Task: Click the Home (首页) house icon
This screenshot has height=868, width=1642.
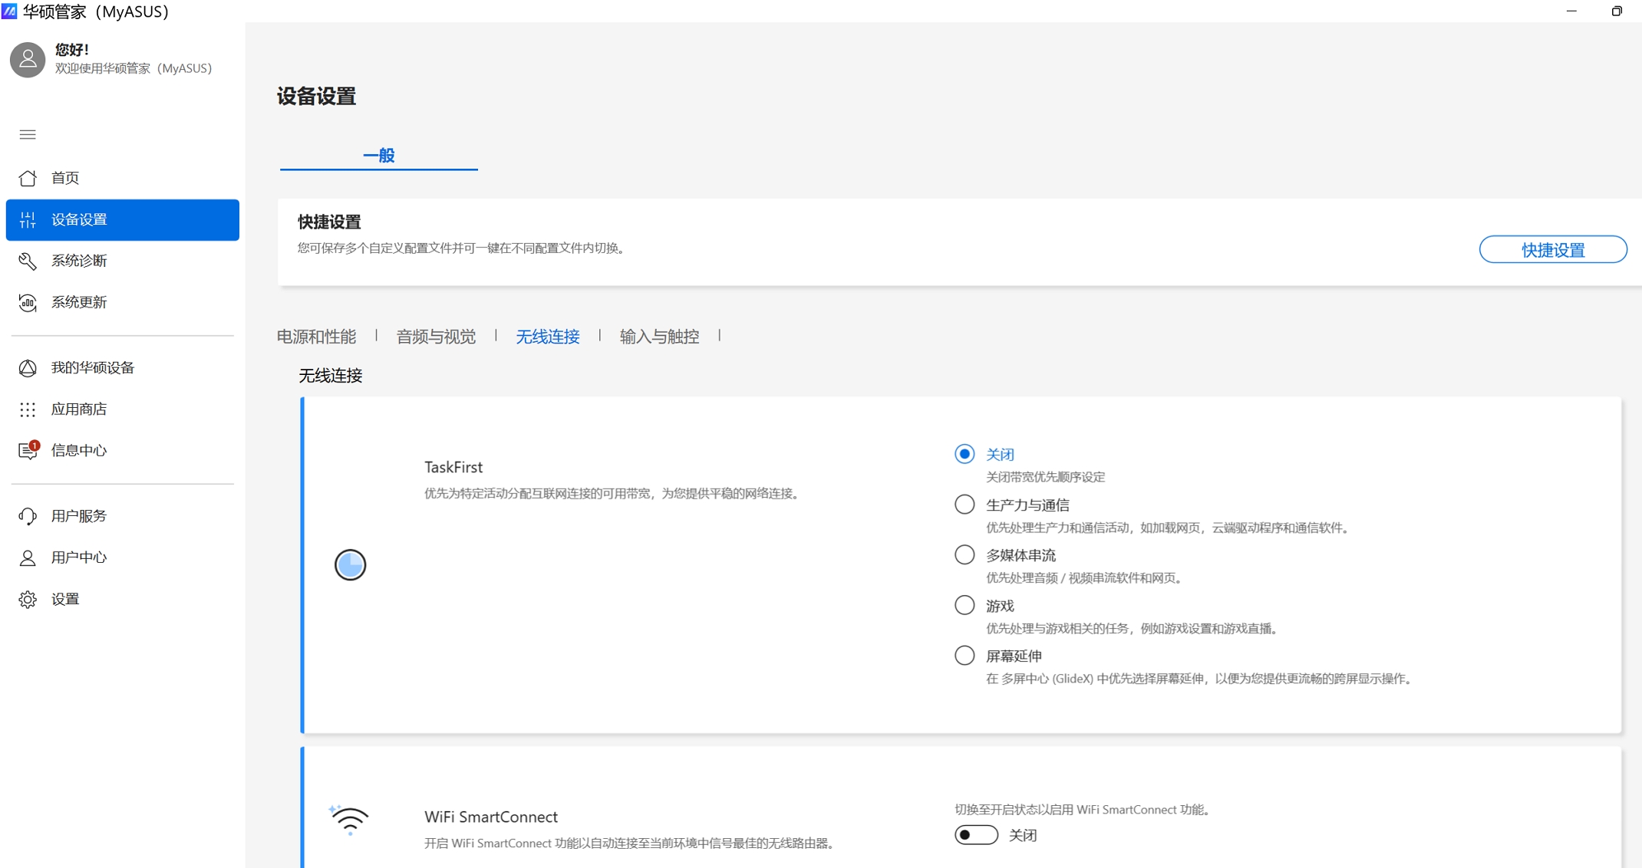Action: click(x=28, y=178)
